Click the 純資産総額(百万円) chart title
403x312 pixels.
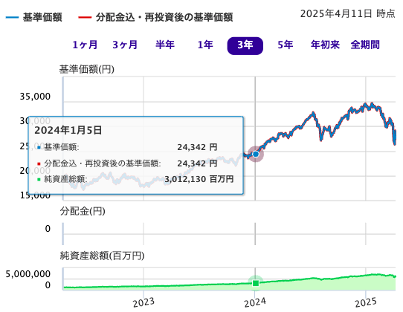(103, 256)
